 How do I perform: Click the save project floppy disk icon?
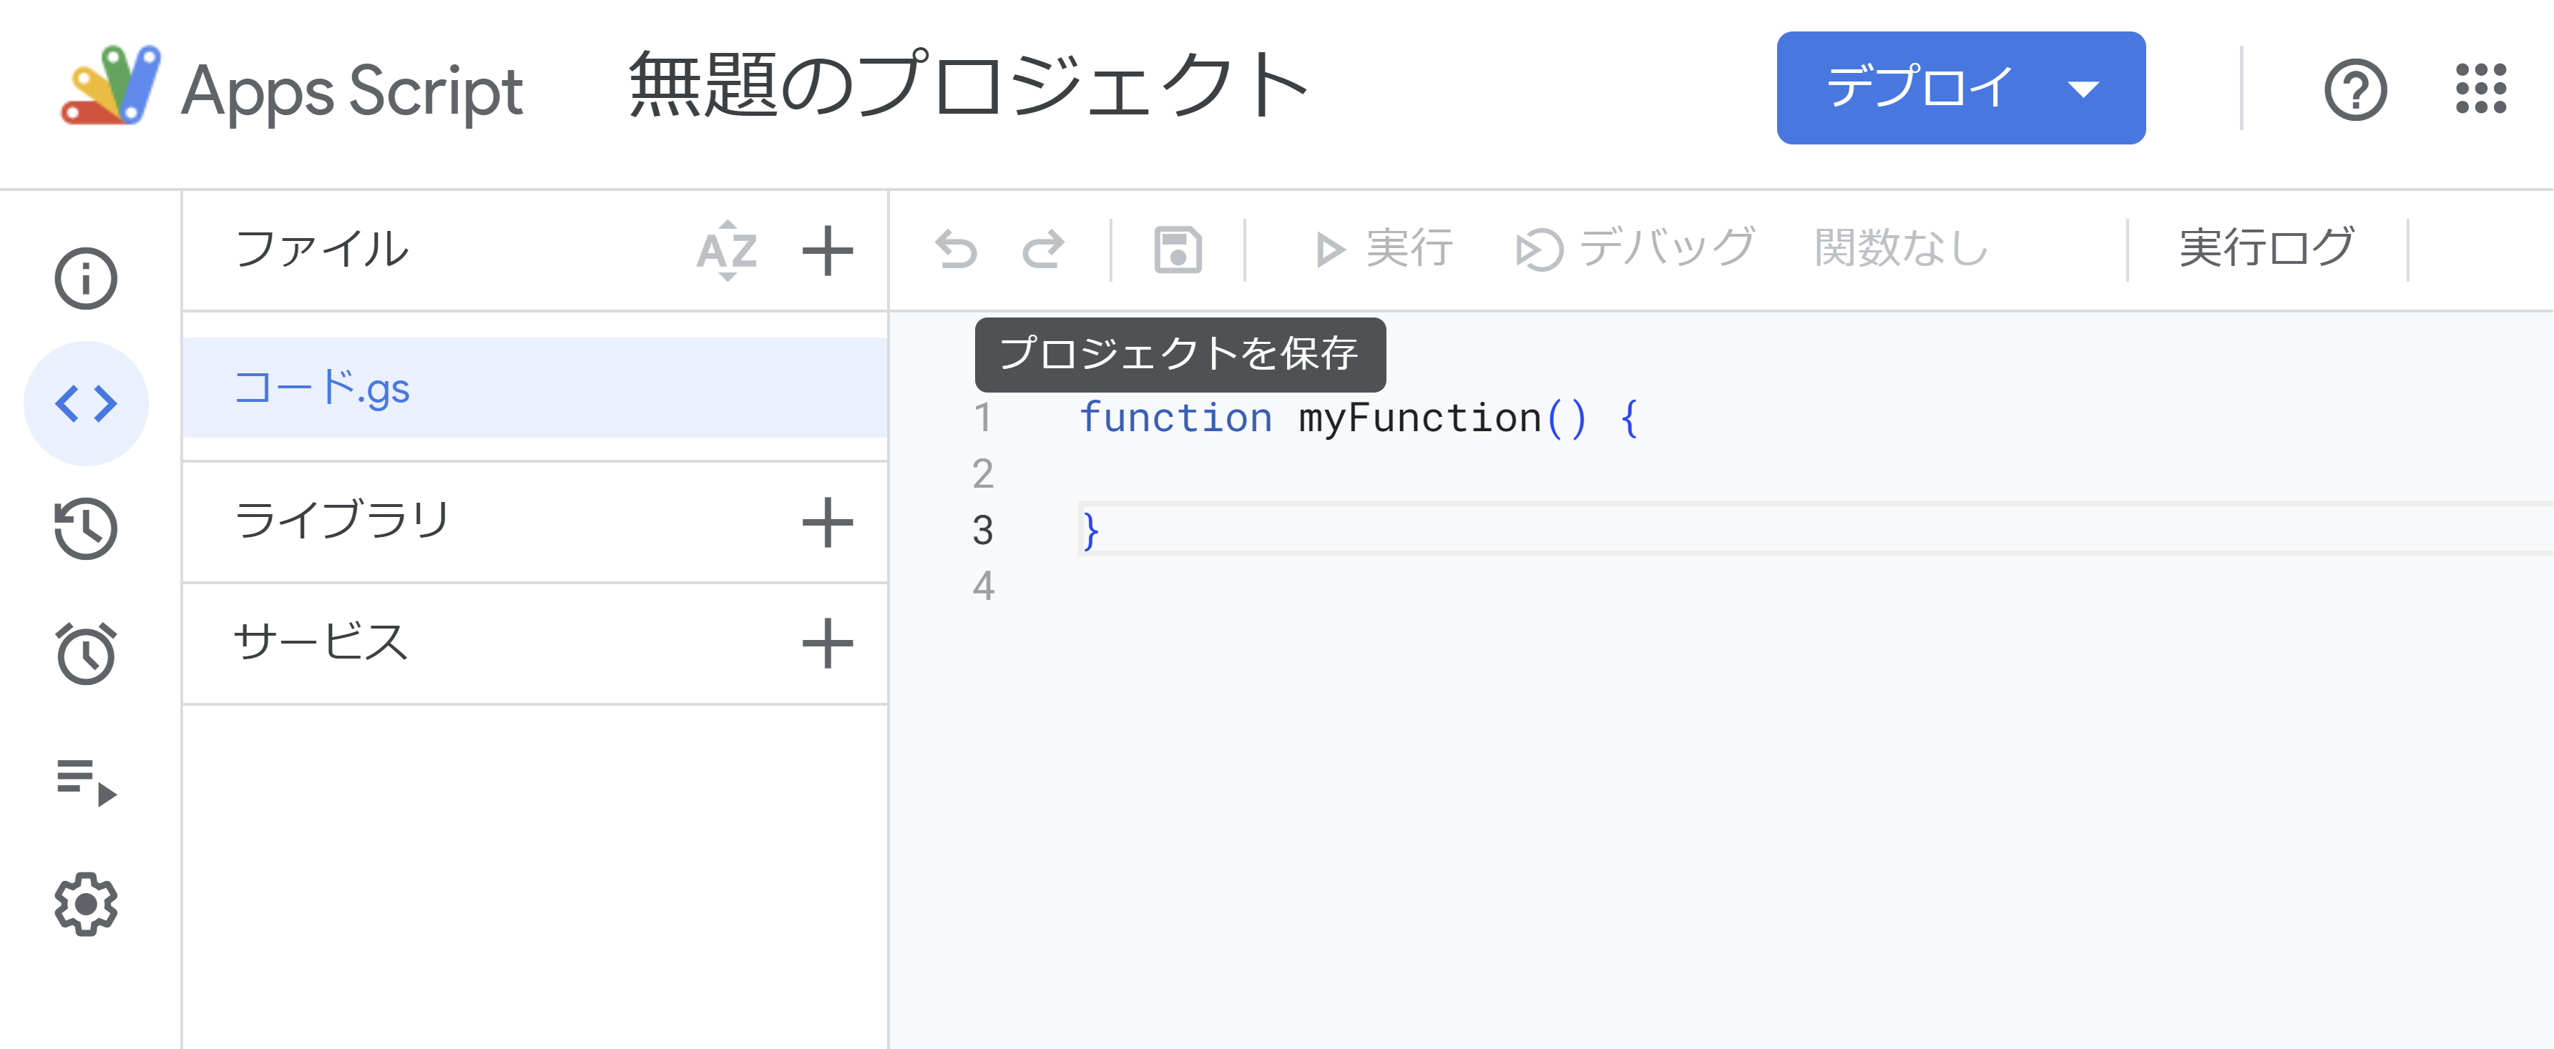[1177, 250]
